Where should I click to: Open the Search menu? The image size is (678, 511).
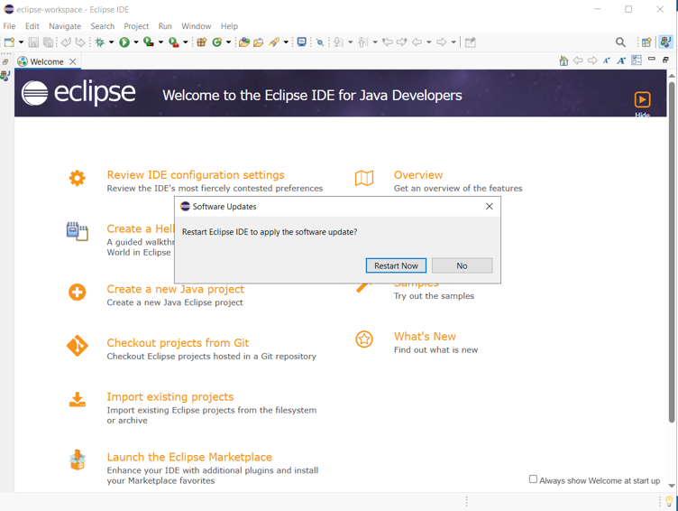pyautogui.click(x=103, y=26)
